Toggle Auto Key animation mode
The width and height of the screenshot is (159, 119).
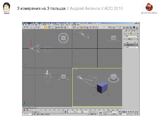(105, 112)
